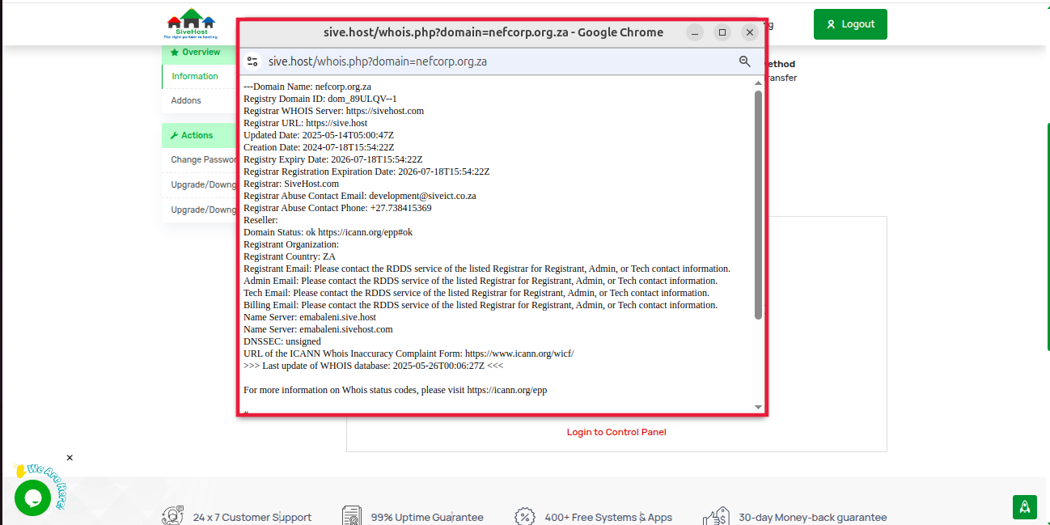Open the Information tab in sidebar
This screenshot has height=525, width=1050.
195,76
